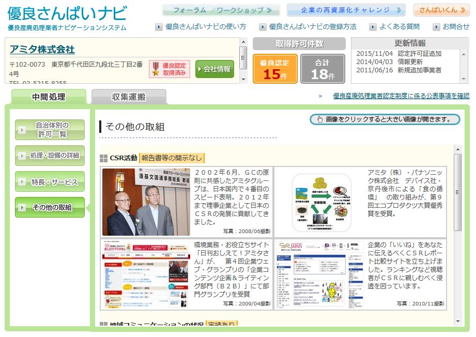Screen dimensions: 476x337
Task: Click the down arrow of content scrollbar
Action: point(458,321)
